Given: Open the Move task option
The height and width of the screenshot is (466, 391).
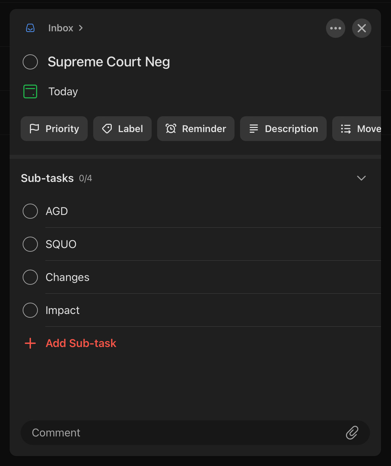Looking at the screenshot, I should point(361,129).
